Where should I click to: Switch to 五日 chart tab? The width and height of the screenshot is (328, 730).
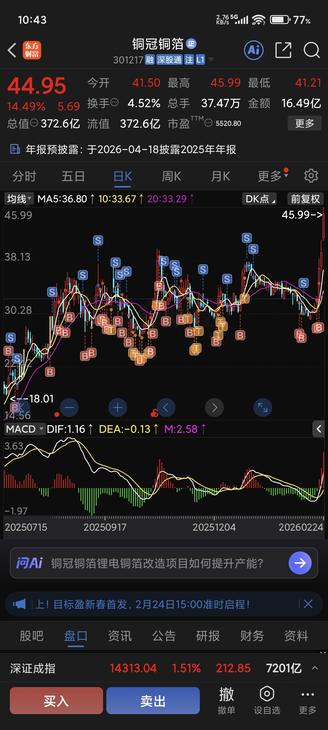(x=73, y=176)
